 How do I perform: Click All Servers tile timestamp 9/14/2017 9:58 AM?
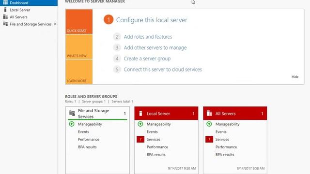(251, 168)
